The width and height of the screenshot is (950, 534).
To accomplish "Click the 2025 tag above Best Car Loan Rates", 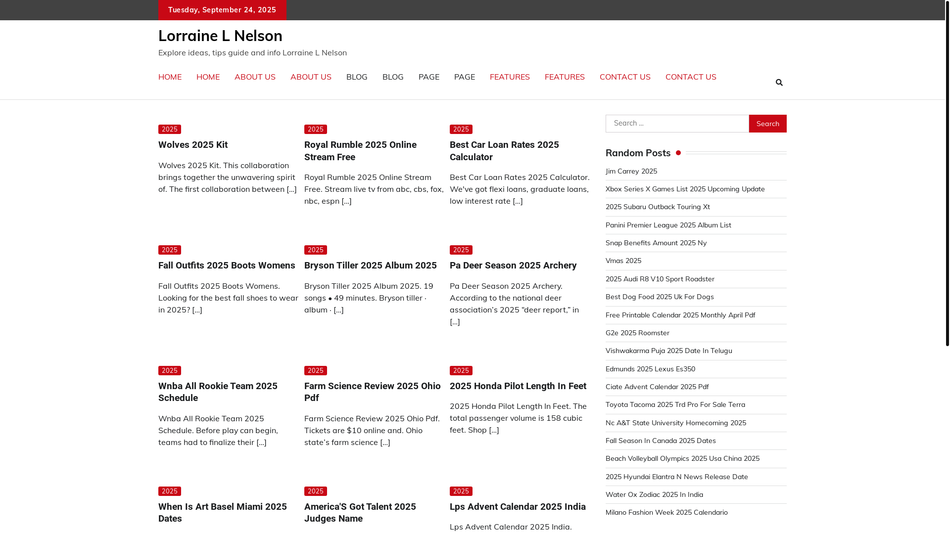I will pyautogui.click(x=461, y=130).
